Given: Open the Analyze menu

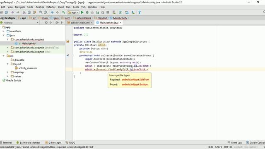Looking at the screenshot, I should 40,7.
